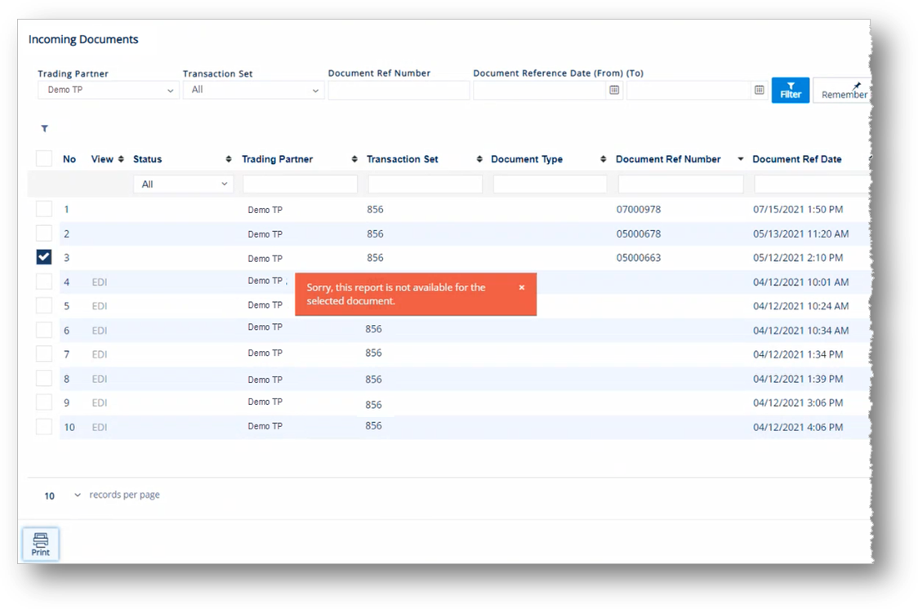This screenshot has height=609, width=918.
Task: Sort by Trading Partner column arrows
Action: point(354,159)
